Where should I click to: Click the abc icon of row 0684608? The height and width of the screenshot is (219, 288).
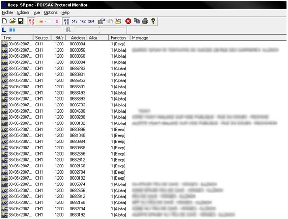(x=4, y=111)
